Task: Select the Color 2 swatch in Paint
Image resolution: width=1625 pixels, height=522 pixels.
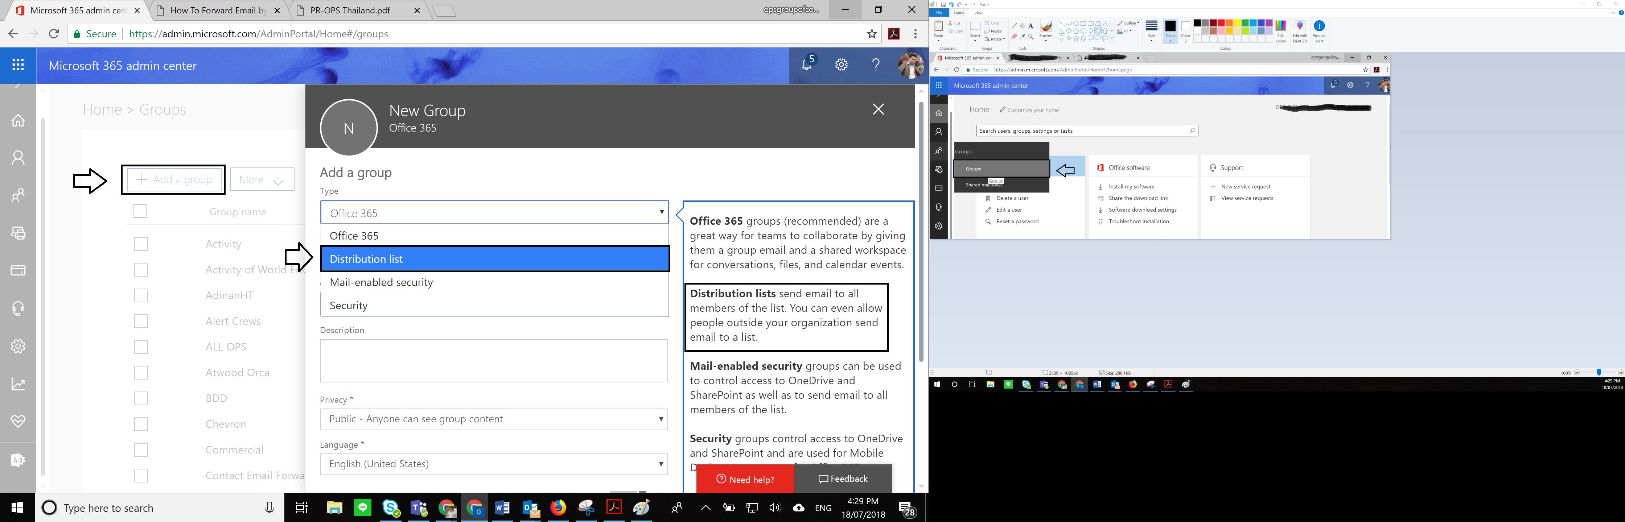Action: pyautogui.click(x=1186, y=32)
